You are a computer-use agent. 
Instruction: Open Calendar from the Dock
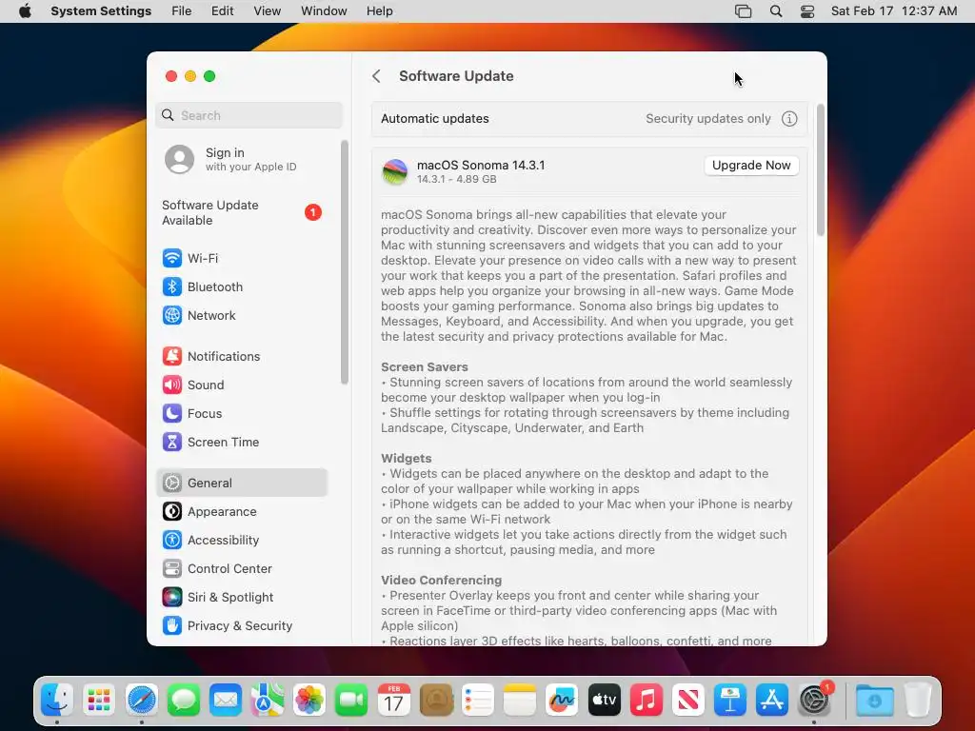[393, 701]
